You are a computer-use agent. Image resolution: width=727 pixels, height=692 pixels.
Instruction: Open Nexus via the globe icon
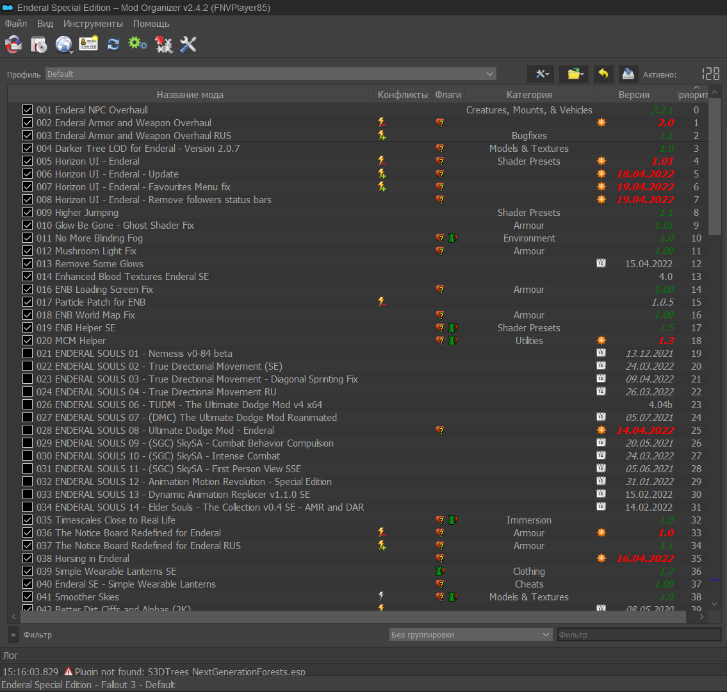coord(63,44)
